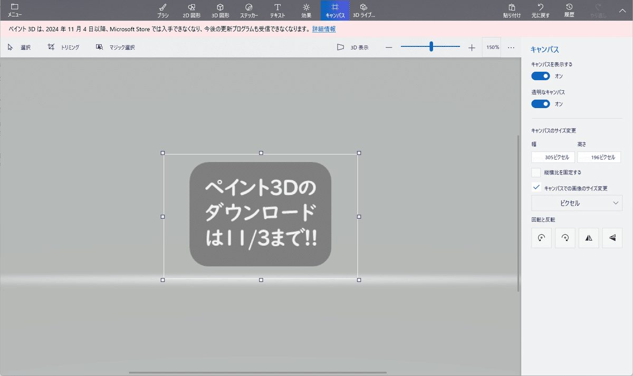Image resolution: width=633 pixels, height=376 pixels.
Task: Flip canvas horizontally button
Action: pos(589,238)
